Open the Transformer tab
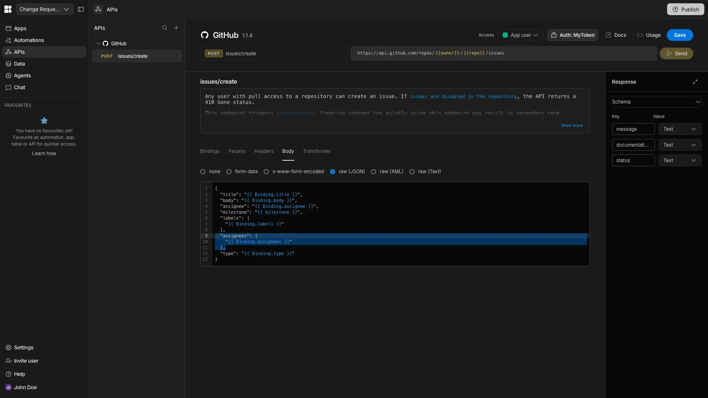This screenshot has width=708, height=398. pos(317,151)
